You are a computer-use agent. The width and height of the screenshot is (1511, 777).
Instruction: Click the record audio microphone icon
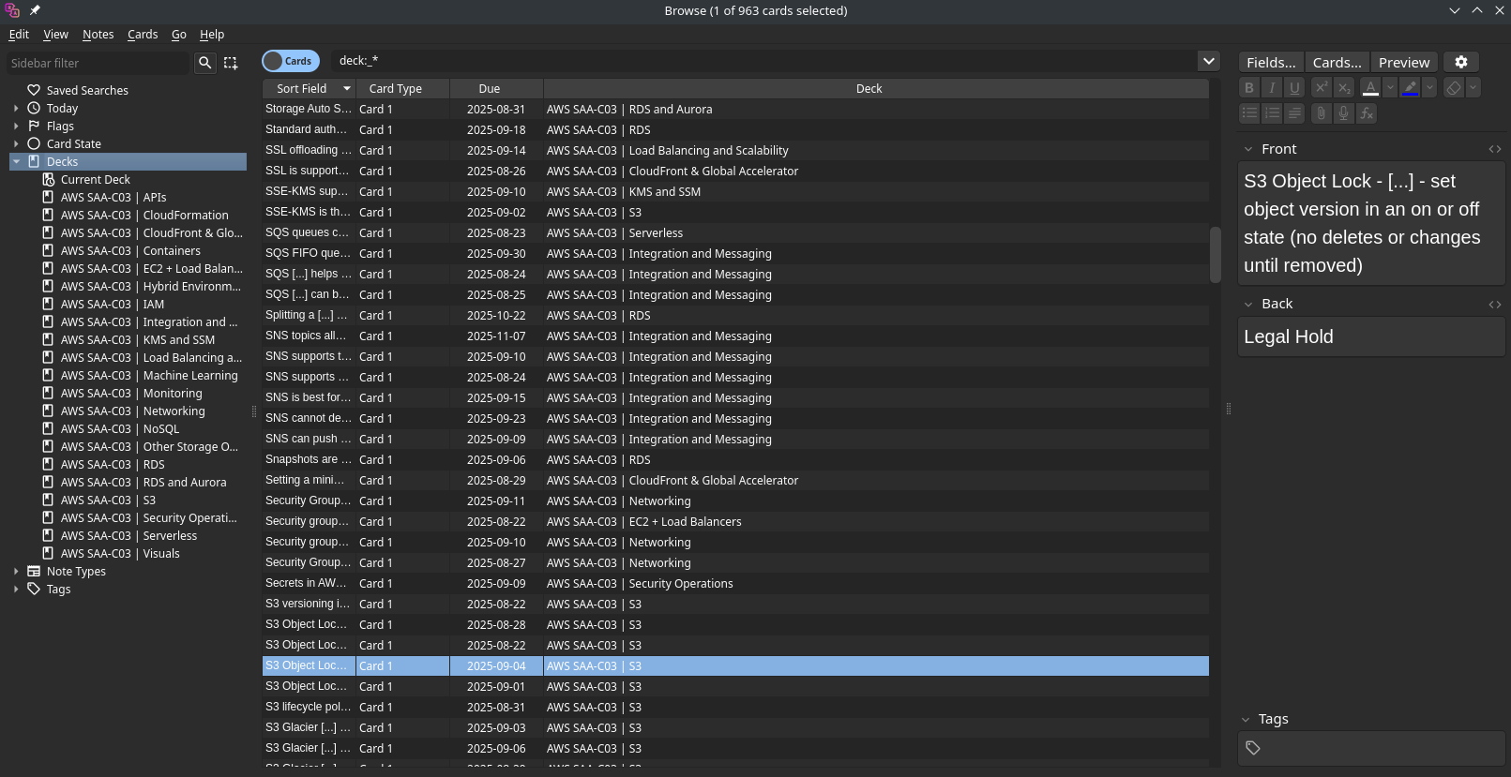[x=1343, y=113]
